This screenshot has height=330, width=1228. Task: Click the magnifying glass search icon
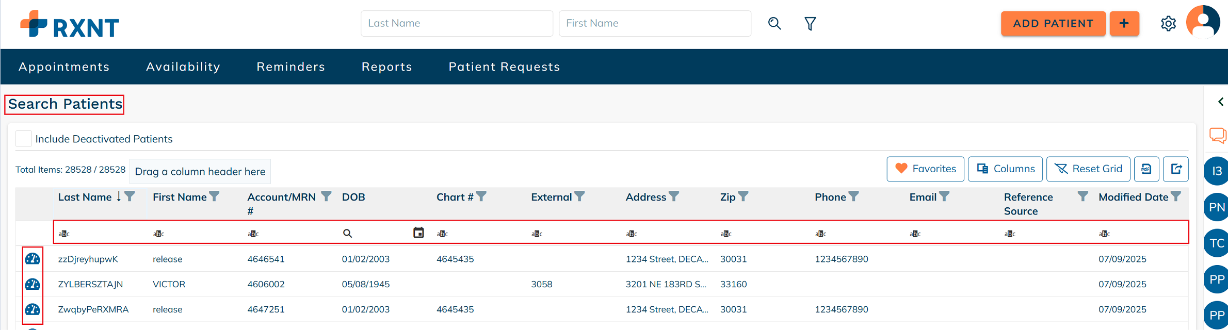[774, 23]
